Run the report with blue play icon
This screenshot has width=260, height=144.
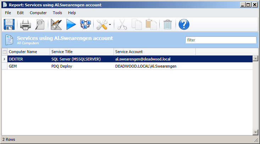click(x=71, y=24)
